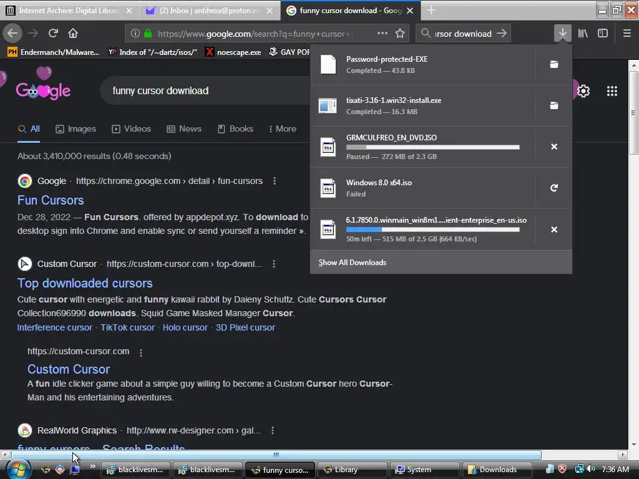The image size is (639, 479).
Task: Open the Custom Cursor result link
Action: (69, 369)
